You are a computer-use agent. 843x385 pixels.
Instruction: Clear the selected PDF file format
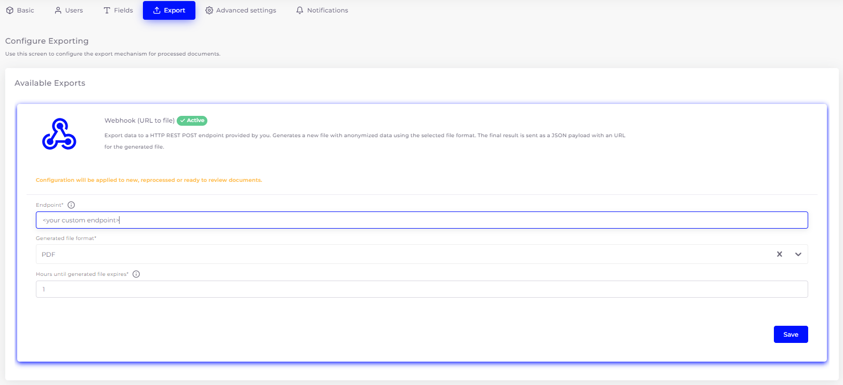(779, 254)
